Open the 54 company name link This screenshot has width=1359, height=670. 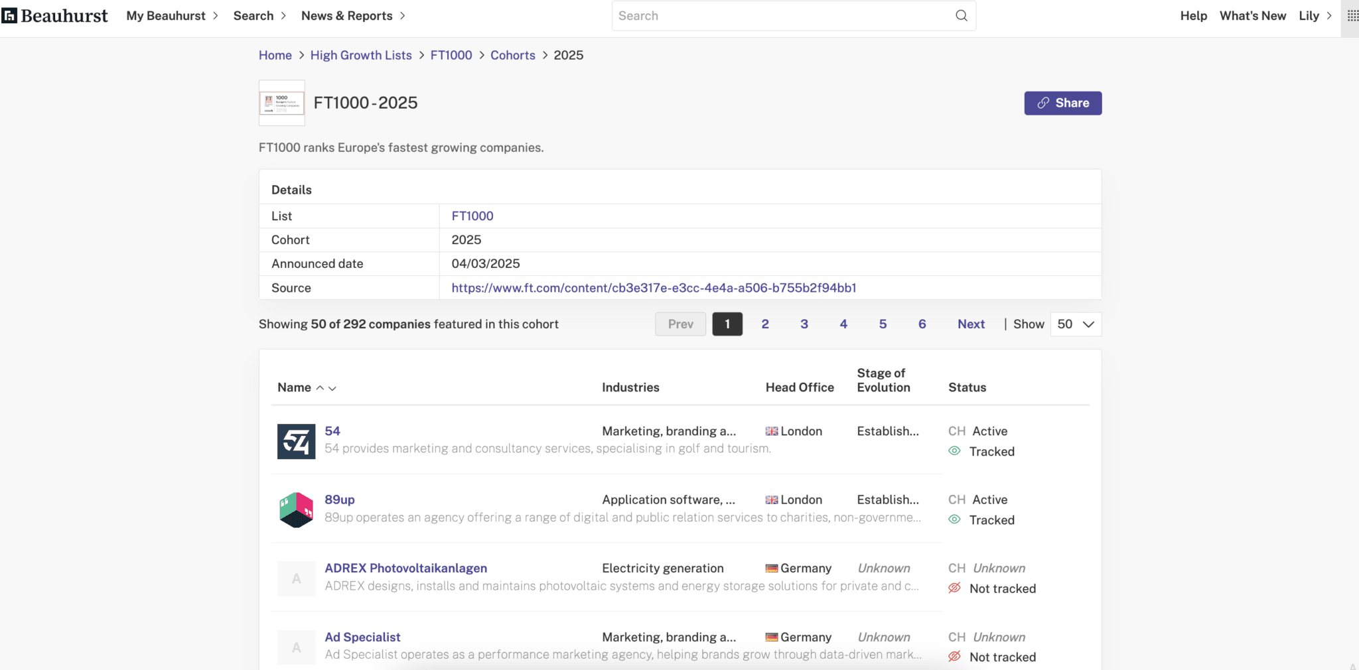point(332,431)
